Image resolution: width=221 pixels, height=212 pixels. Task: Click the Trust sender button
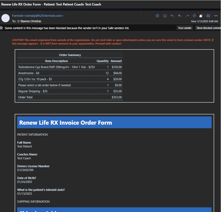tap(185, 28)
